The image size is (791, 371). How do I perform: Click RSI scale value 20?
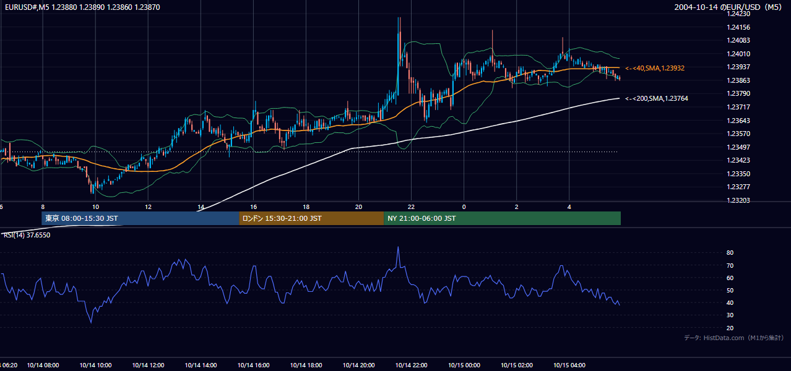tap(730, 328)
